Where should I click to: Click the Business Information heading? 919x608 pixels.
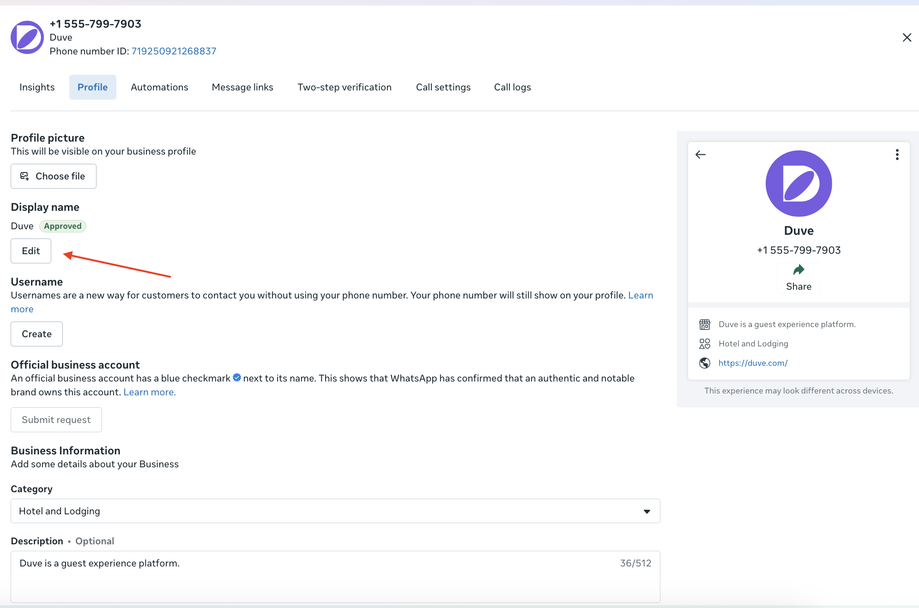[x=66, y=451]
